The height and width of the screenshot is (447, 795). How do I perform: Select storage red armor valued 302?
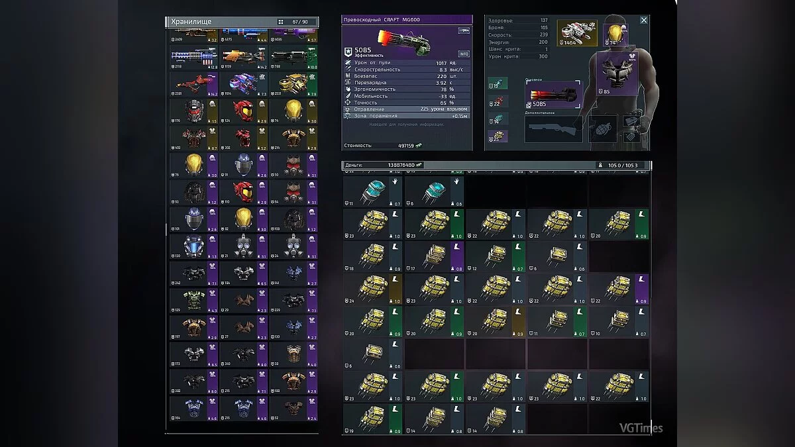click(243, 138)
